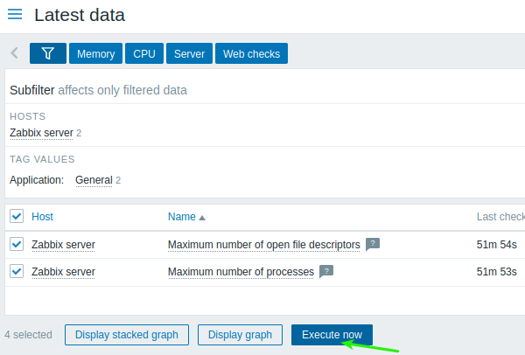Sort the table by Host column
Viewport: 525px width, 355px height.
[42, 217]
